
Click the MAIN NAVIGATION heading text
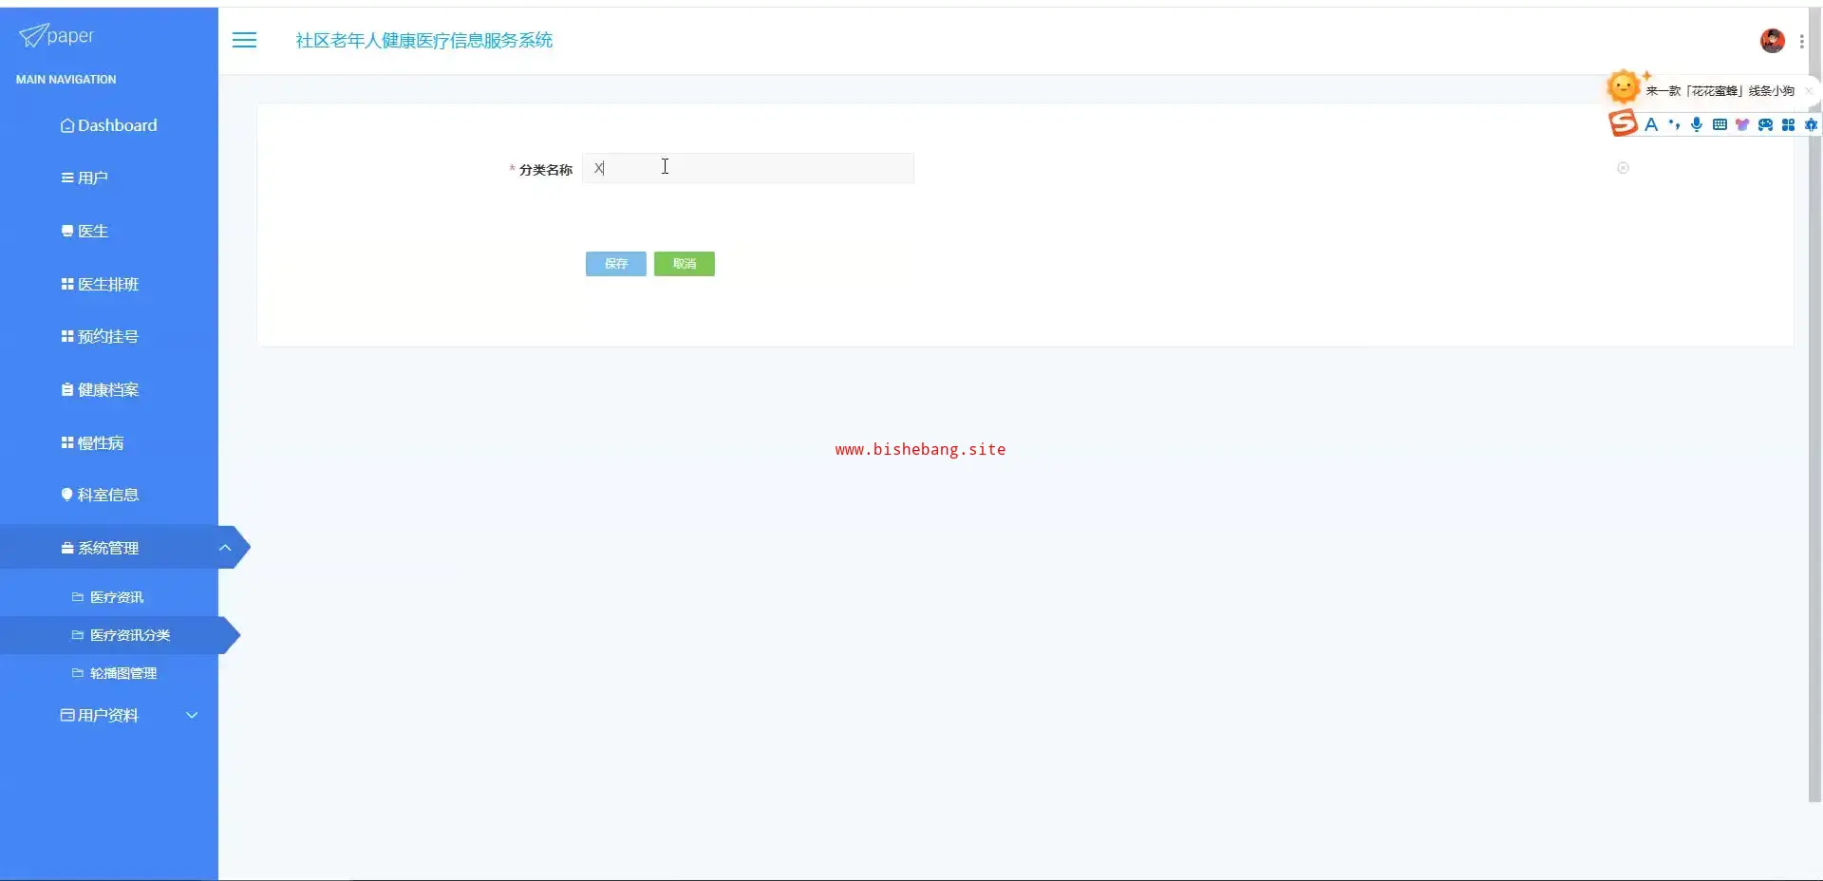66,80
